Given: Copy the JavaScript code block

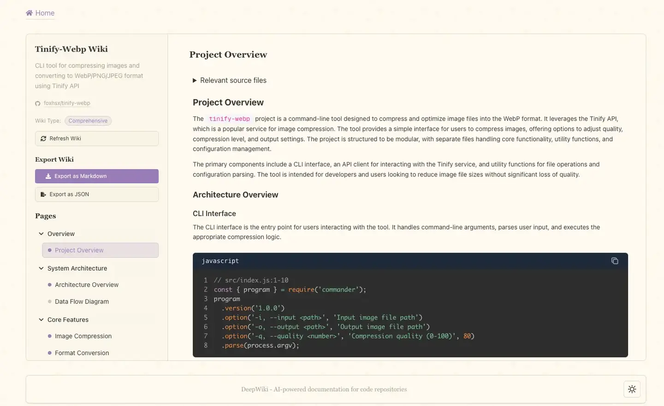Looking at the screenshot, I should [614, 261].
